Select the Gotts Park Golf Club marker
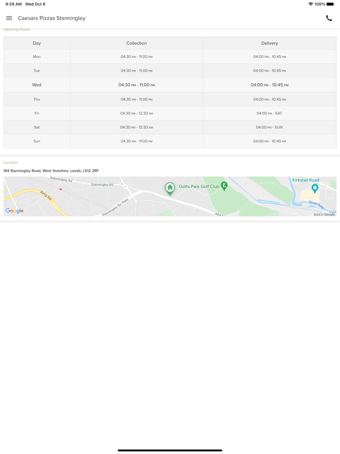 pos(224,185)
